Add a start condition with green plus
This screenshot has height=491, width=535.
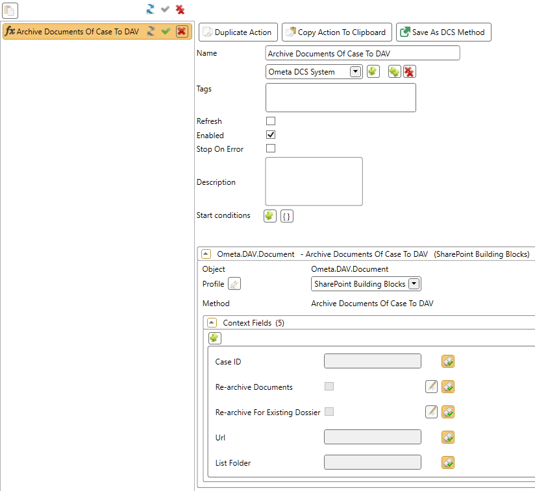pos(269,216)
